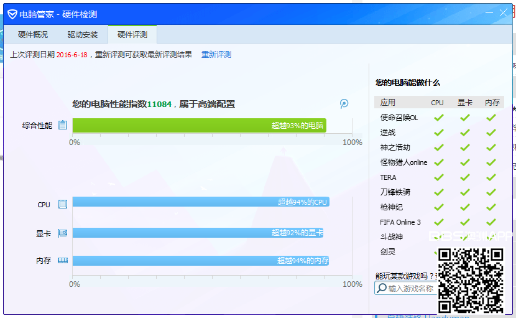
Task: Open the 驱动安装 tab
Action: pyautogui.click(x=83, y=35)
